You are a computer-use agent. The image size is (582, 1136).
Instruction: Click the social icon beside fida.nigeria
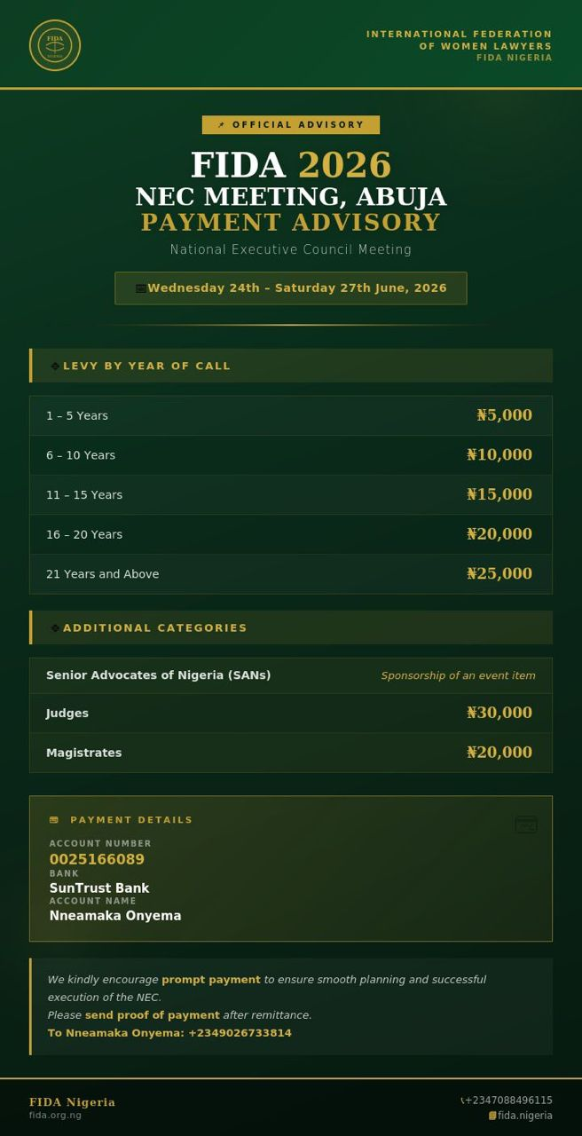point(492,1116)
